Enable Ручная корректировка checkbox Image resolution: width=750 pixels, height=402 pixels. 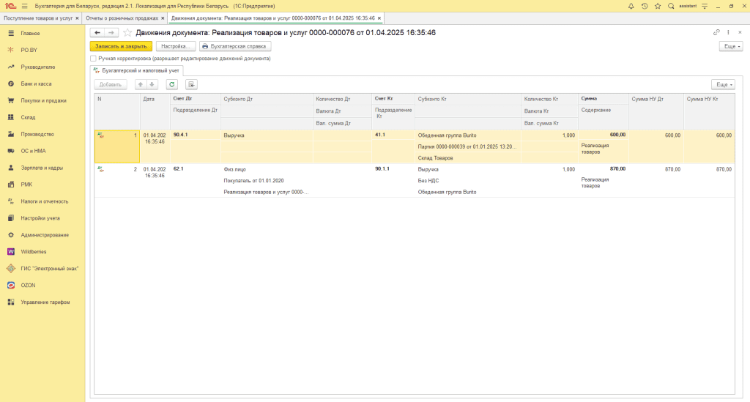93,59
